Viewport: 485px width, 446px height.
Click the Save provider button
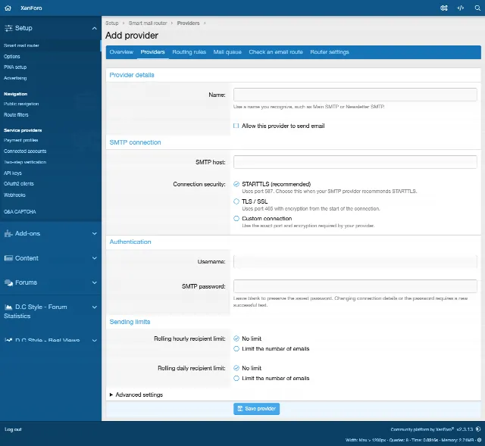256,409
